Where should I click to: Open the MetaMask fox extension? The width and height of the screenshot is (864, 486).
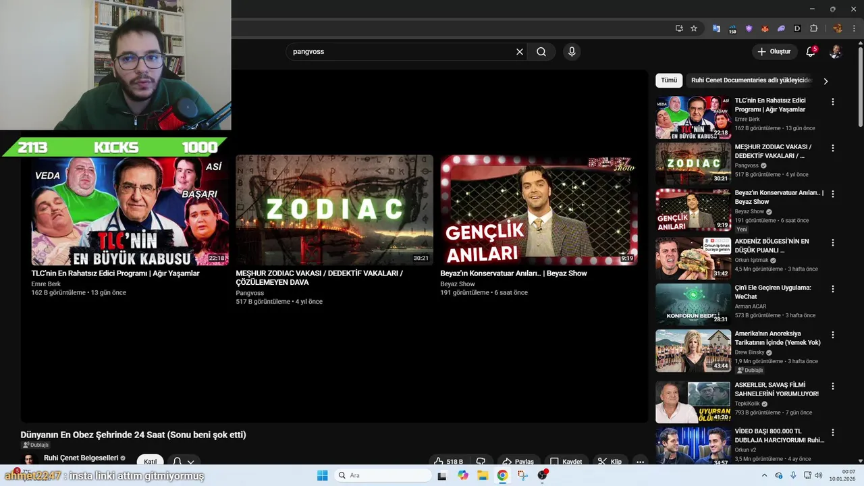pyautogui.click(x=765, y=28)
